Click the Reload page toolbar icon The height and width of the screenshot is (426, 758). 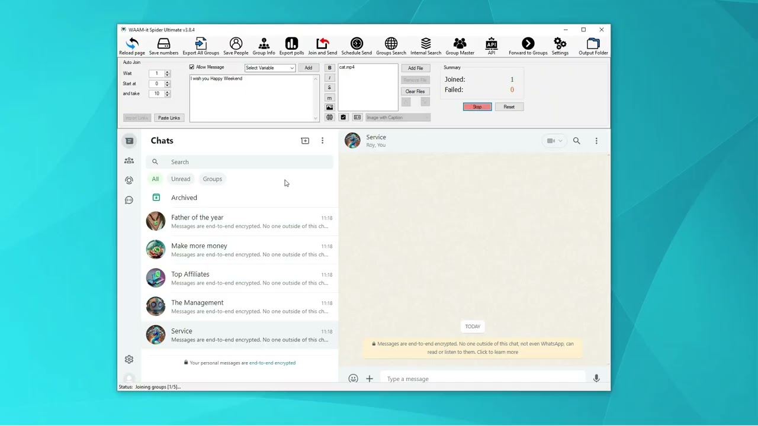131,46
